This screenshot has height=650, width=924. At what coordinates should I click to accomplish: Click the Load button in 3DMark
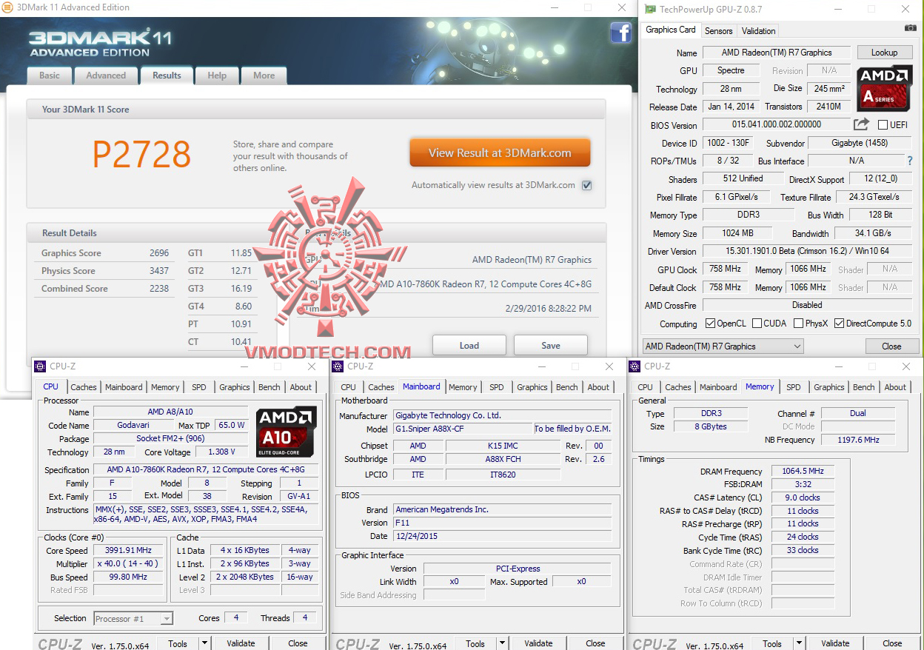(x=469, y=346)
